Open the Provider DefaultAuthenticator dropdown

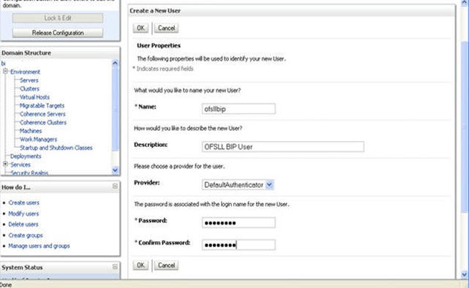(x=238, y=185)
